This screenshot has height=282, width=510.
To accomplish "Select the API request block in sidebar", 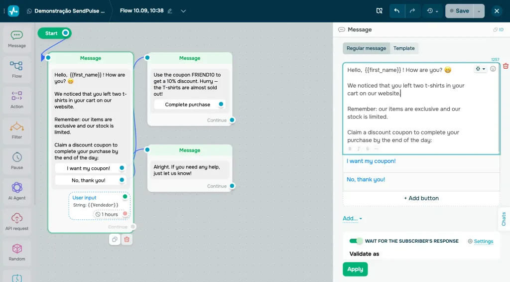I will 17,222.
